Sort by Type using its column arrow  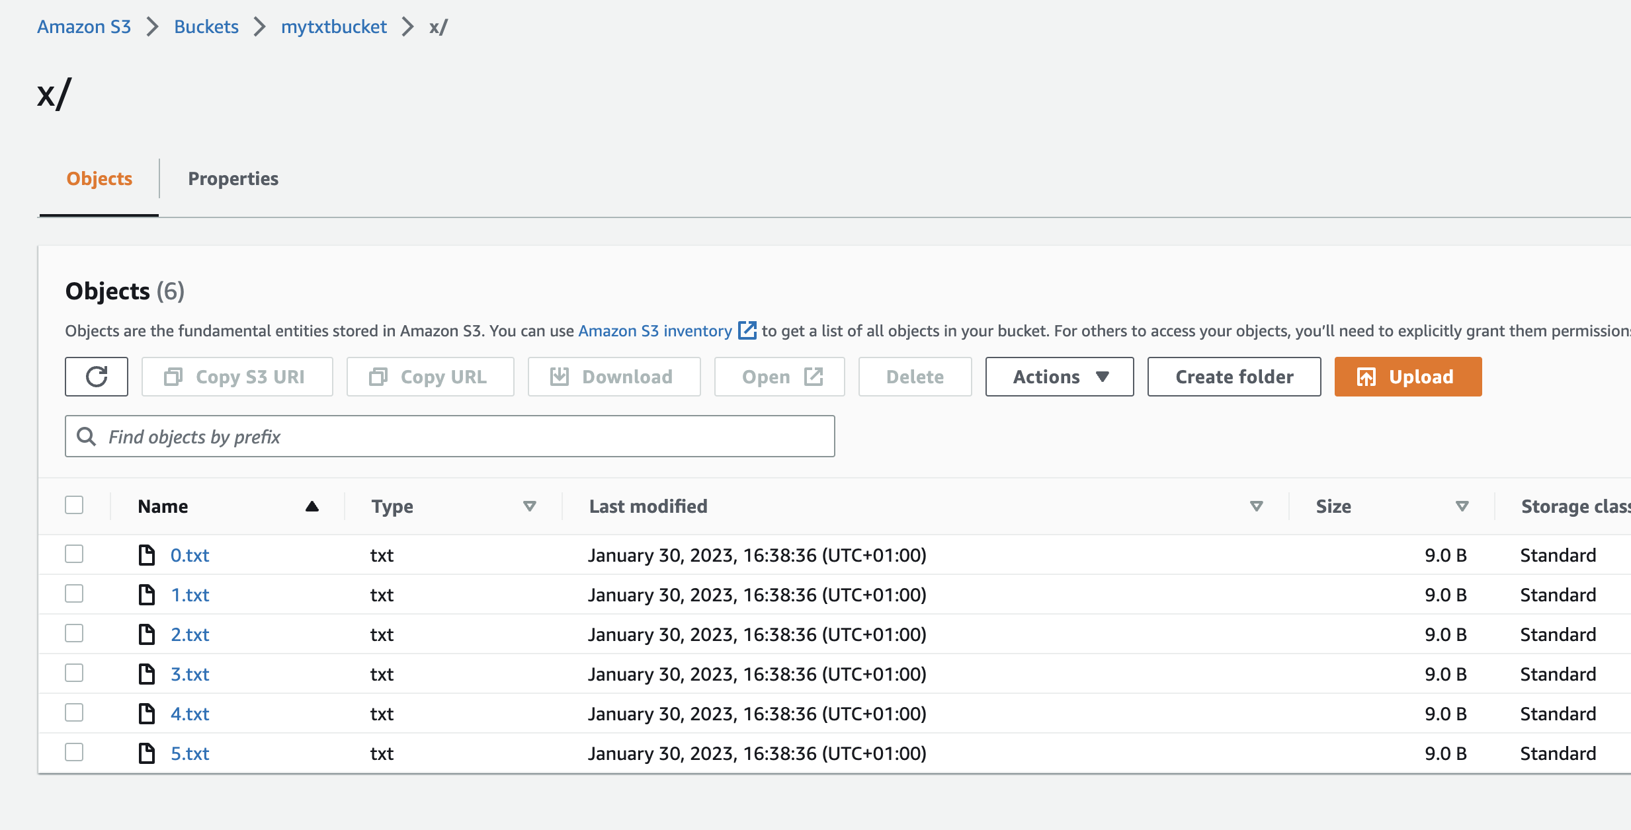[529, 506]
